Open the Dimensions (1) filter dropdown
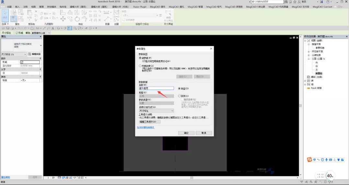Screen dimensions: 349x185 click(14, 54)
